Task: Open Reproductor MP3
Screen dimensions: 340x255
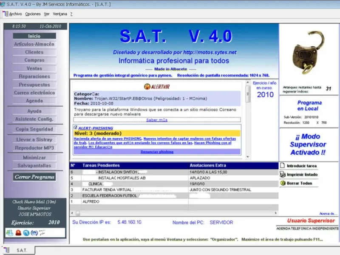Action: pos(34,147)
